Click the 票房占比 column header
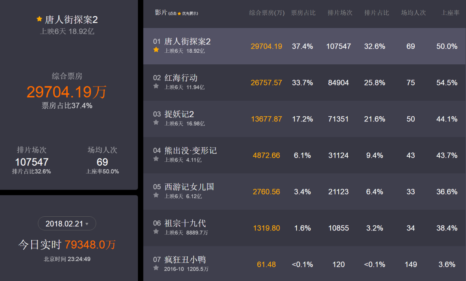This screenshot has width=466, height=281. coord(303,13)
